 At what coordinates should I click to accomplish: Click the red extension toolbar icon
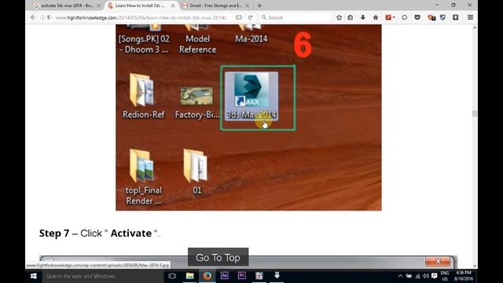(388, 17)
